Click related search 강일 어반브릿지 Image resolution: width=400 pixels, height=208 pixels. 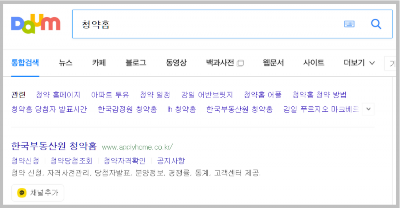pos(207,95)
